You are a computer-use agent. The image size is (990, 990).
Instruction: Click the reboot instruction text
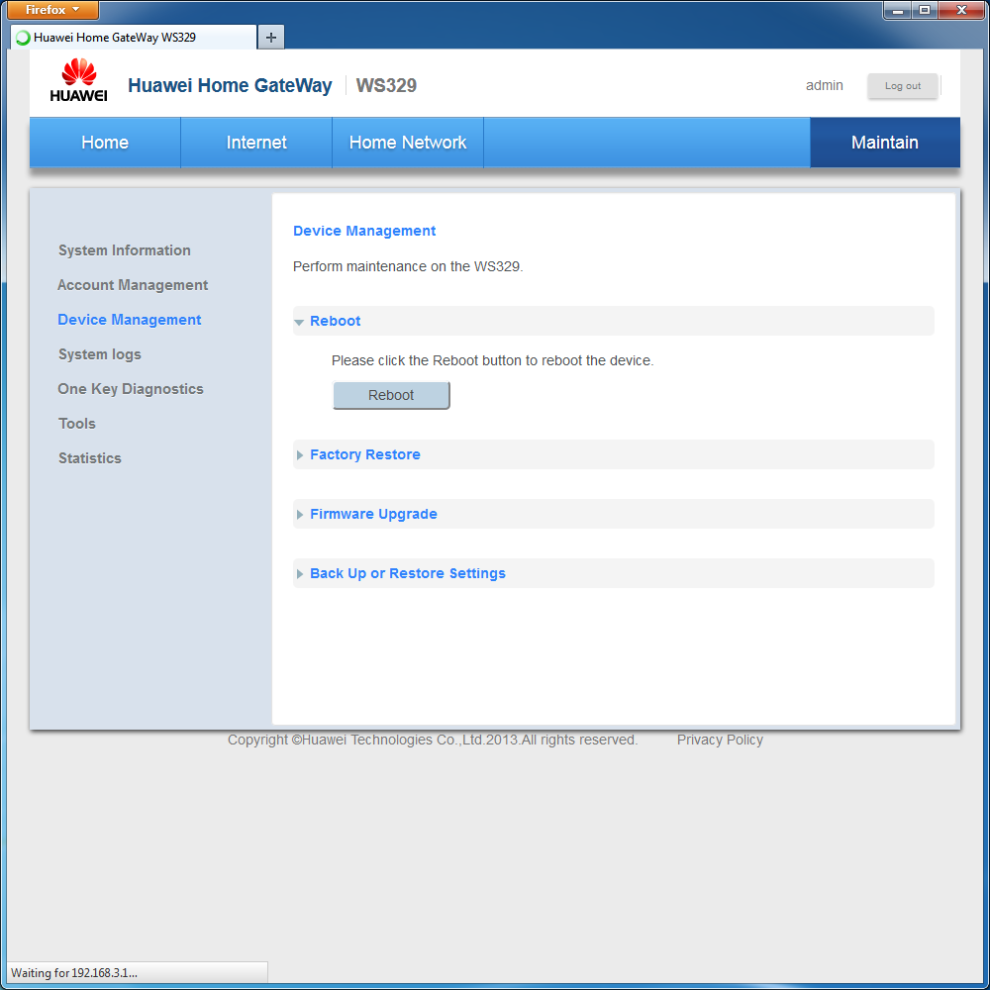click(492, 360)
